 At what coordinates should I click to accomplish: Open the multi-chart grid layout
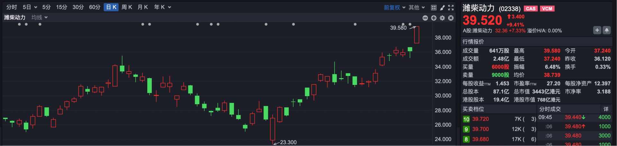click(x=434, y=7)
